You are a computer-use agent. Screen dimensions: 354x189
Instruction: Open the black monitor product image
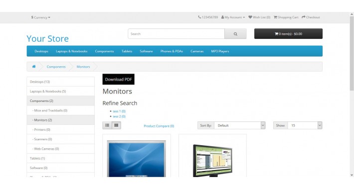[x=212, y=161]
